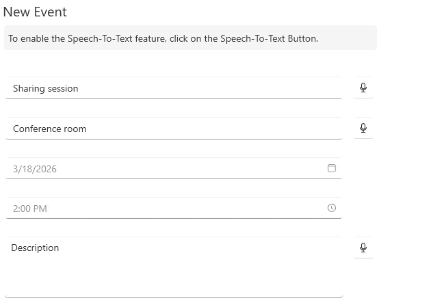Focus the Conference room location input
This screenshot has height=305, width=446.
(174, 129)
